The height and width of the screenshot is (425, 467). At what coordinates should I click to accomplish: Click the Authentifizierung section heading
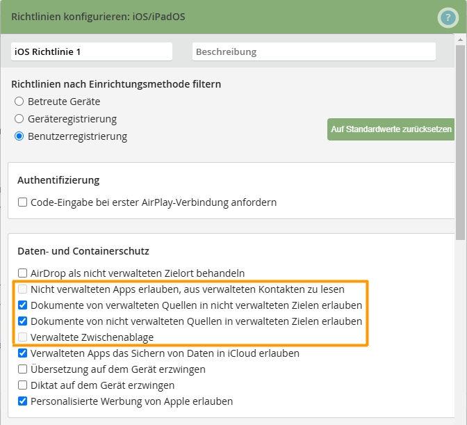tap(58, 180)
